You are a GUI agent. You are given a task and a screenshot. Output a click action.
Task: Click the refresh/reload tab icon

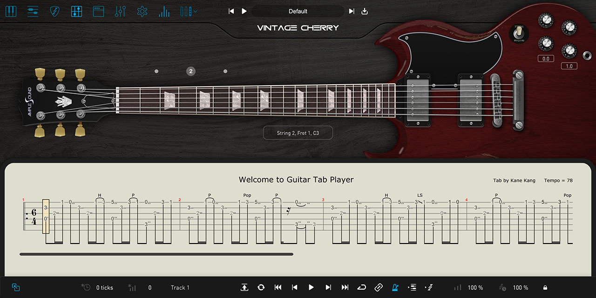pos(261,288)
